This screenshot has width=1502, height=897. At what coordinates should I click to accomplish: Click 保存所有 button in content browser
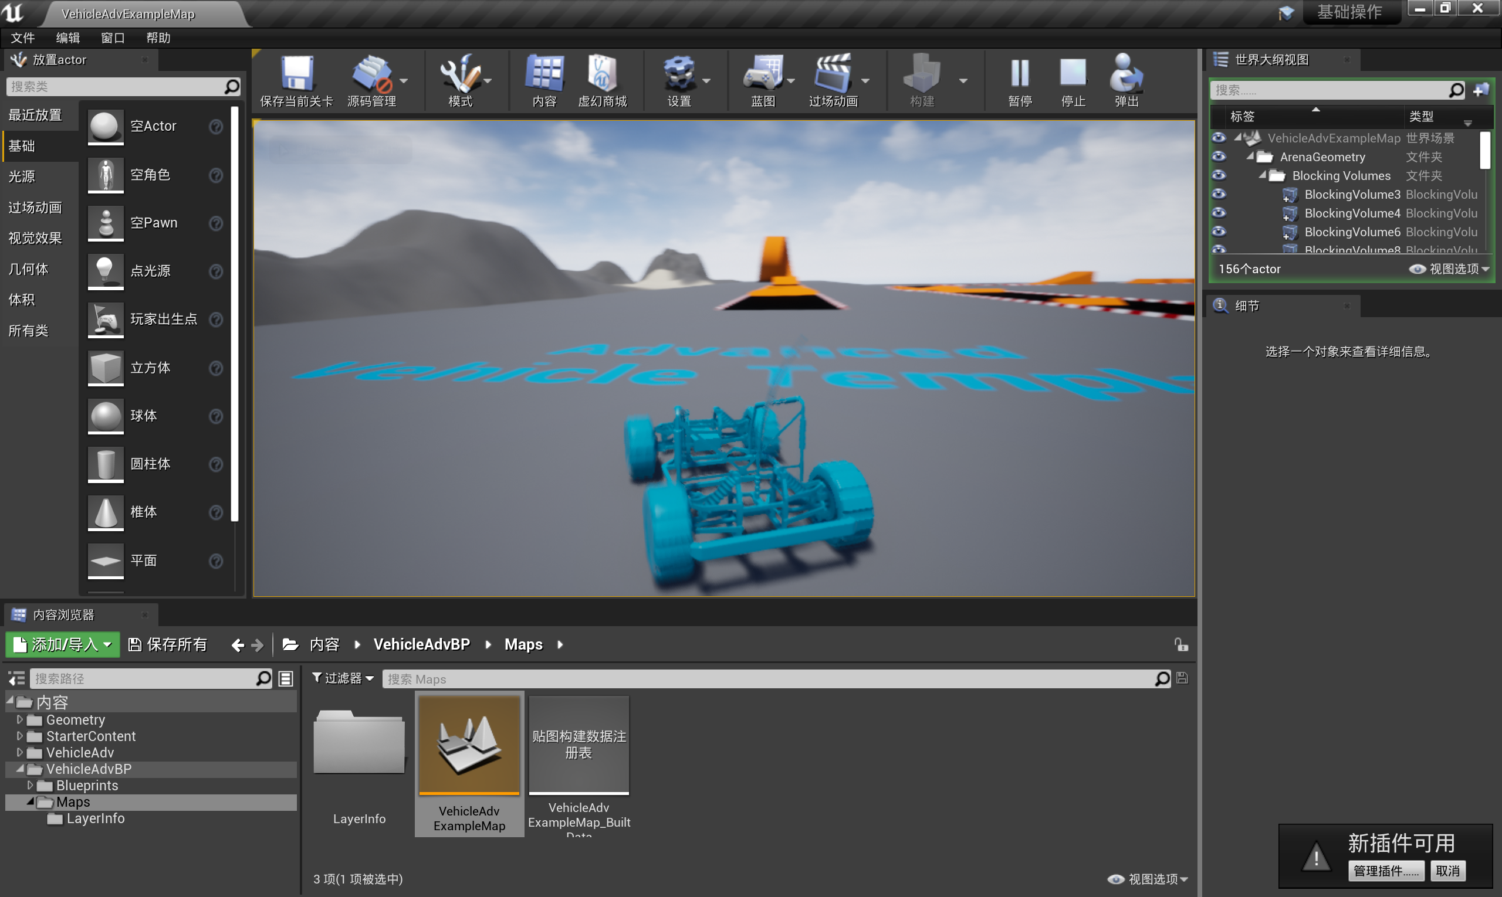tap(168, 644)
